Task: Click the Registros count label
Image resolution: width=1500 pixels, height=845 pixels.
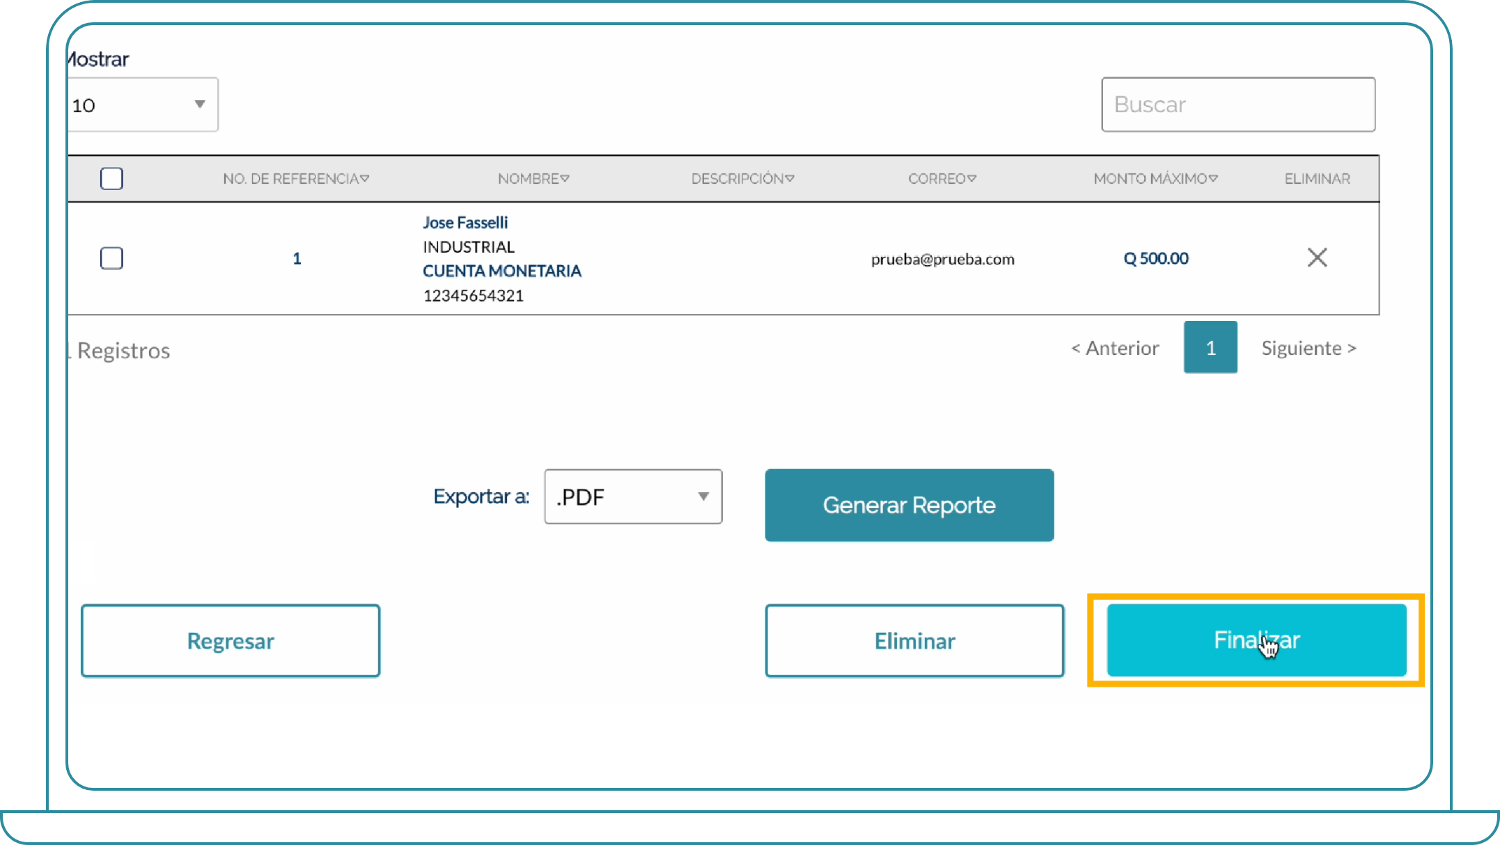Action: click(x=119, y=350)
